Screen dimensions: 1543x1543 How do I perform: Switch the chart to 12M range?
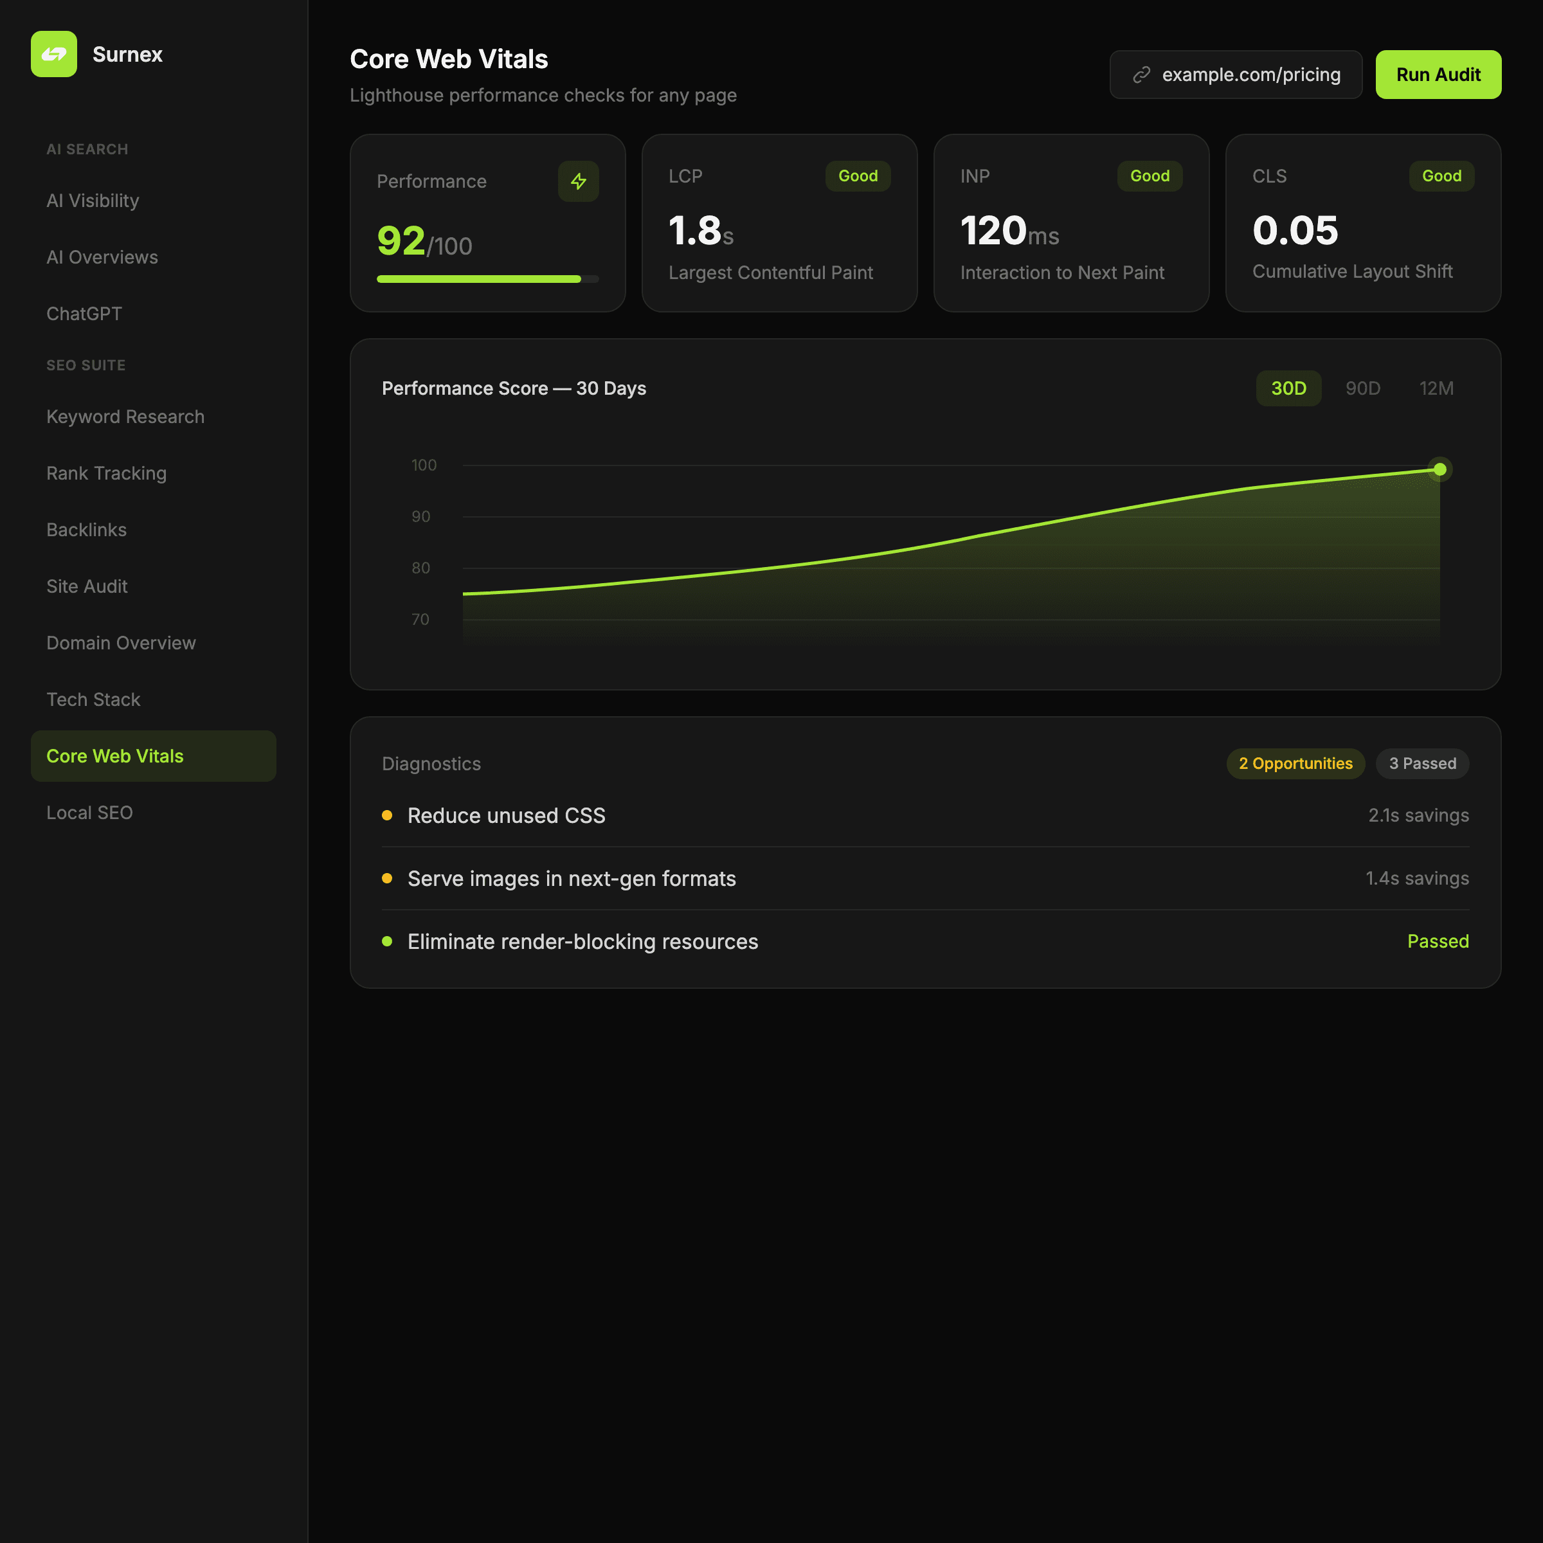tap(1436, 388)
